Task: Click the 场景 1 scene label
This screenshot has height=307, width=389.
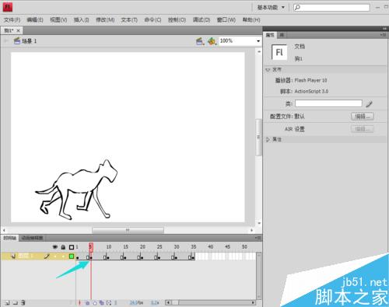Action: (x=29, y=41)
